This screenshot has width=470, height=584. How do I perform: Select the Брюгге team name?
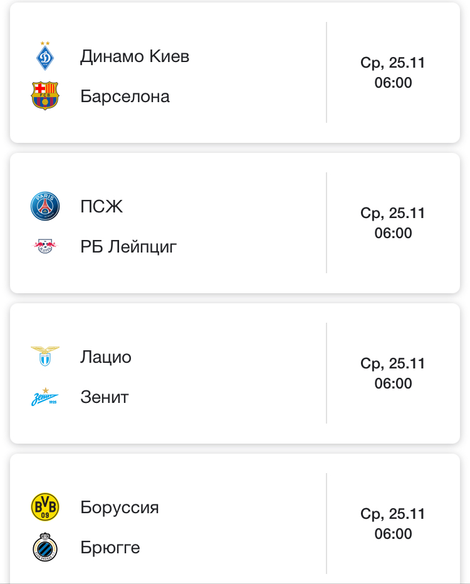click(110, 548)
